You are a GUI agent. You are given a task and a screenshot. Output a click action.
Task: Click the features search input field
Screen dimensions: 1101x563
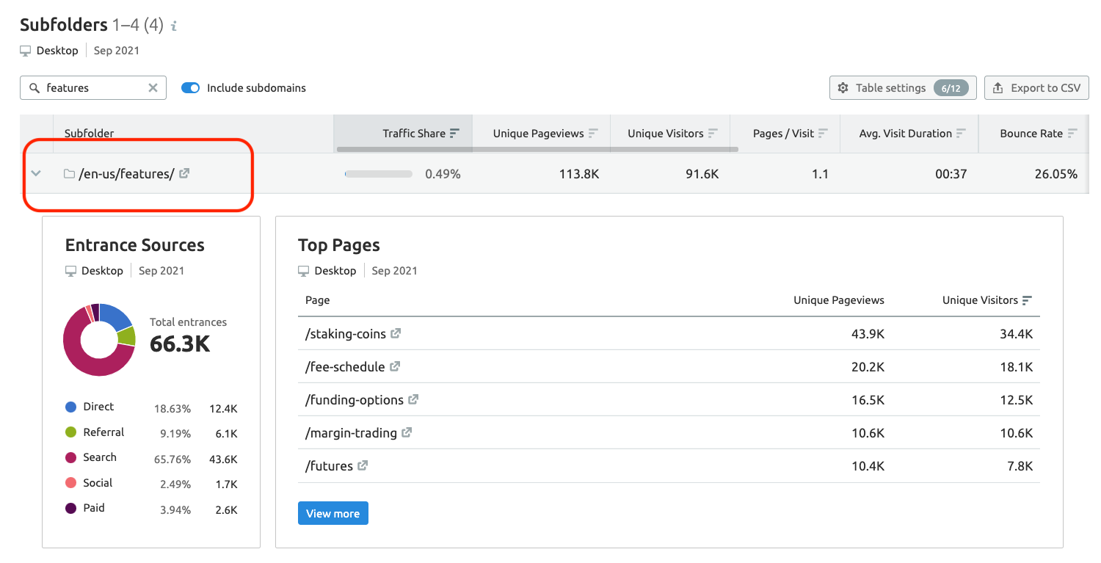point(93,87)
